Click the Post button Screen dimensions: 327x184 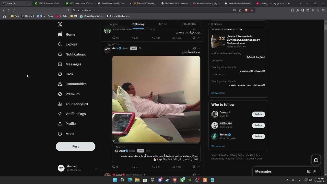75,146
